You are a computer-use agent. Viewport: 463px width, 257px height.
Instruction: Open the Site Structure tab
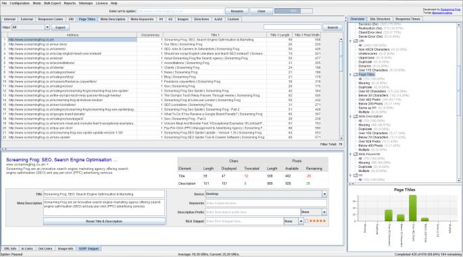pyautogui.click(x=380, y=19)
